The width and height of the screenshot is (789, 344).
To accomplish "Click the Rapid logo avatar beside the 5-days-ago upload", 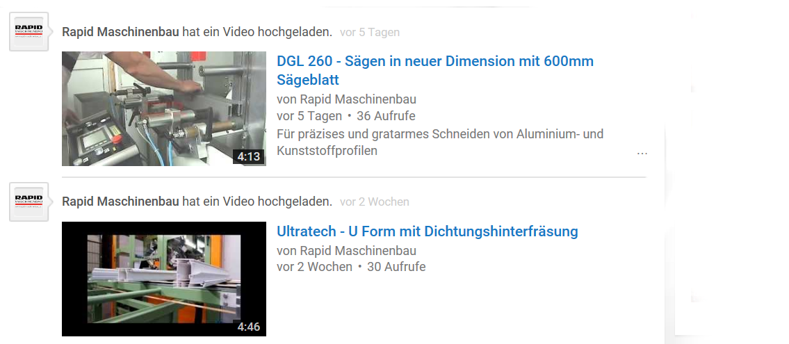I will pos(29,31).
